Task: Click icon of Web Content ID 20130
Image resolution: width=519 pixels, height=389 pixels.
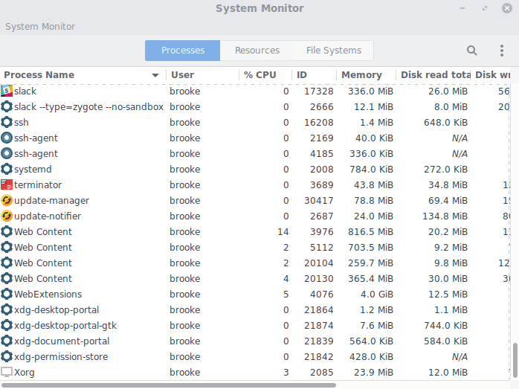Action: [7, 278]
